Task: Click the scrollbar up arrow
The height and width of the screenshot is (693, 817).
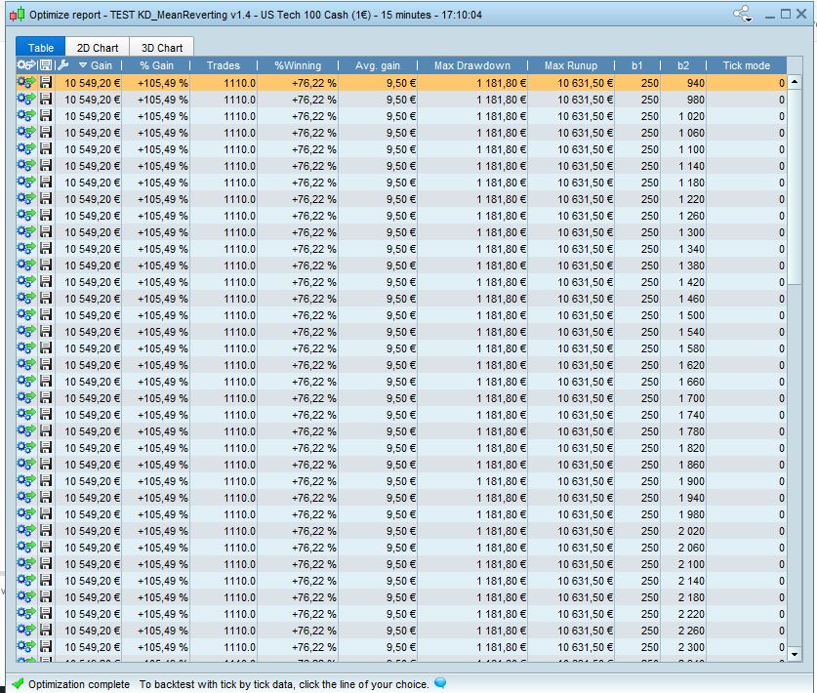Action: (x=795, y=82)
